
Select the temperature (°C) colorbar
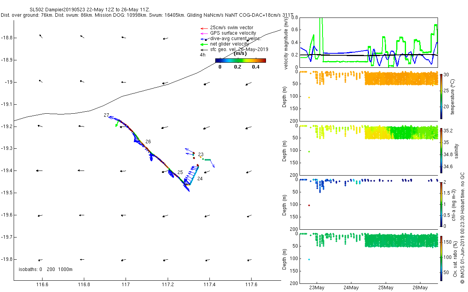click(x=441, y=96)
